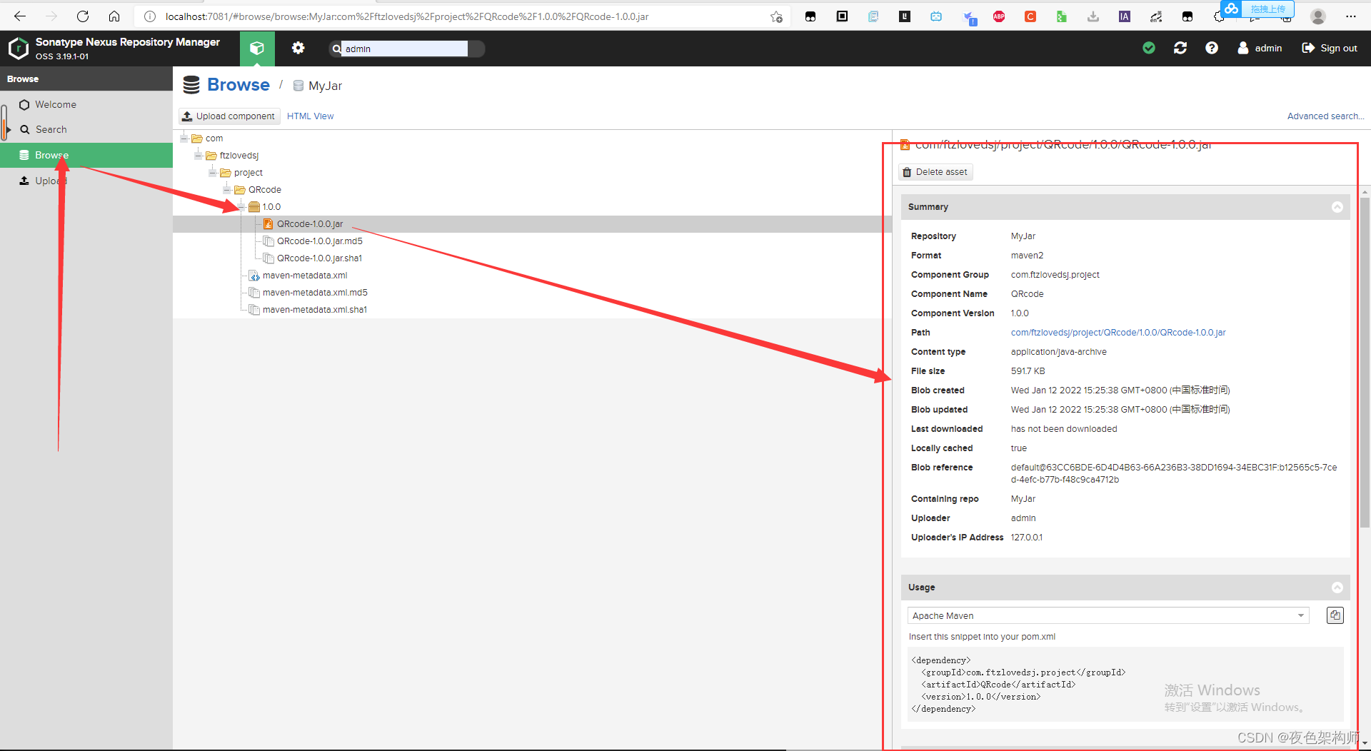Image resolution: width=1371 pixels, height=751 pixels.
Task: Open the browser profile avatar
Action: (1318, 16)
